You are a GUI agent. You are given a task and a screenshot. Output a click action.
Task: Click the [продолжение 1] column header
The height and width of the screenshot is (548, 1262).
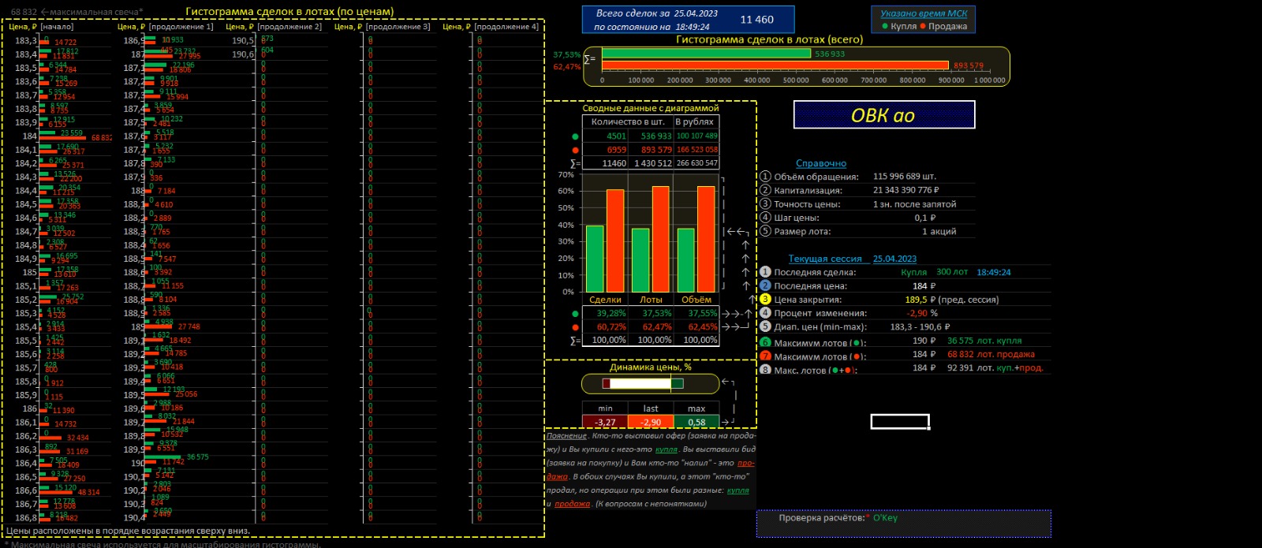(181, 27)
